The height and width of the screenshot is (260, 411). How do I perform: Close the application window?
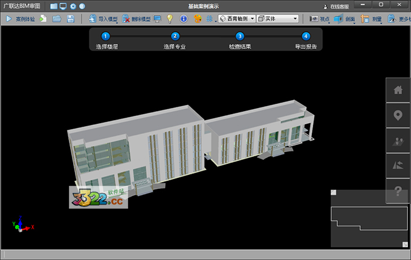click(399, 5)
